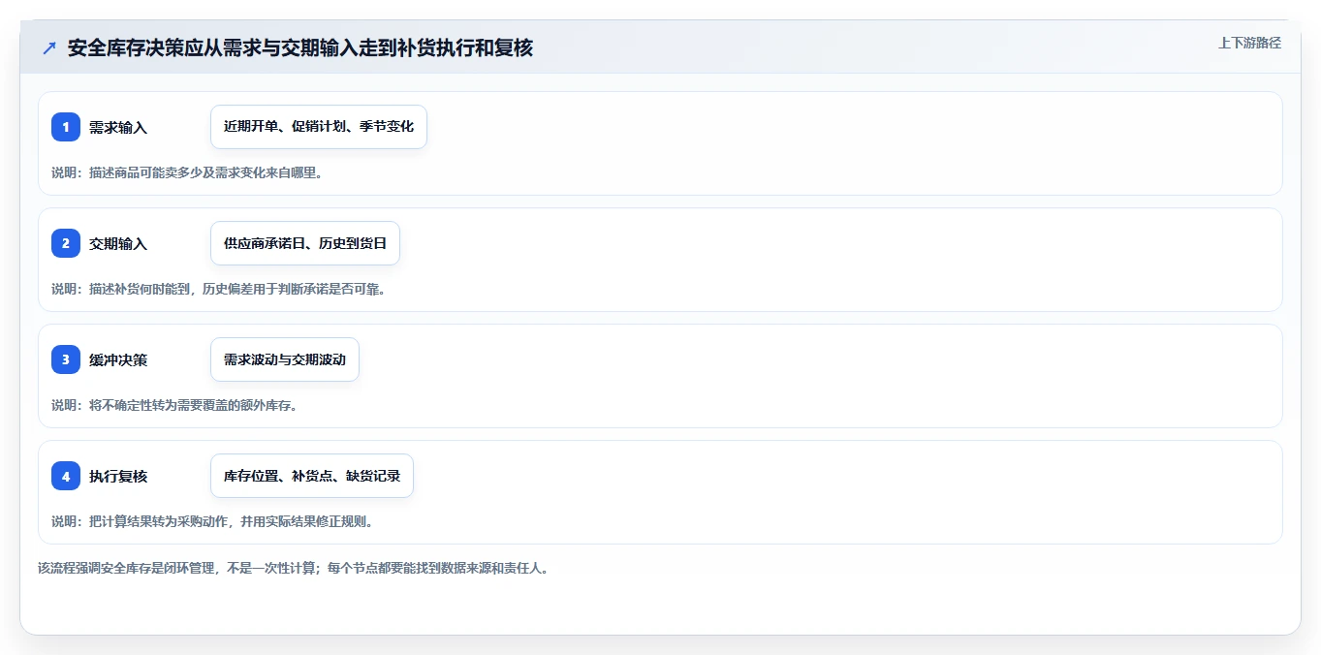Select step number 3 badge
This screenshot has height=655, width=1321.
[66, 359]
